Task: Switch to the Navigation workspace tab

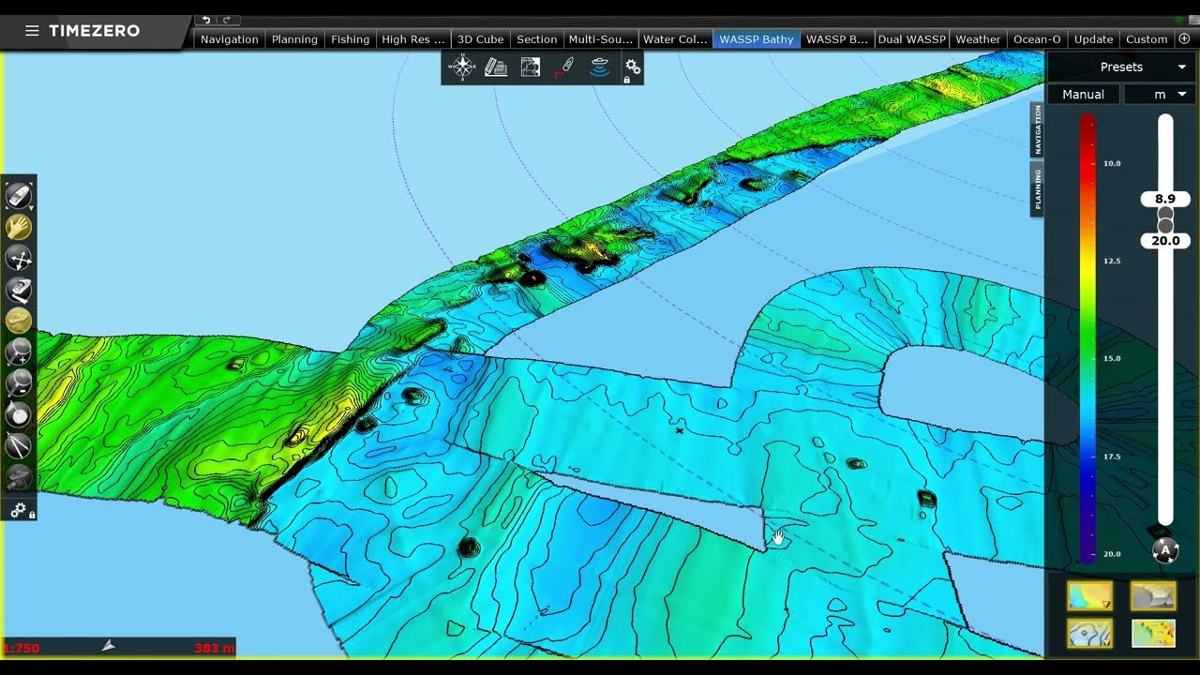Action: [x=230, y=39]
